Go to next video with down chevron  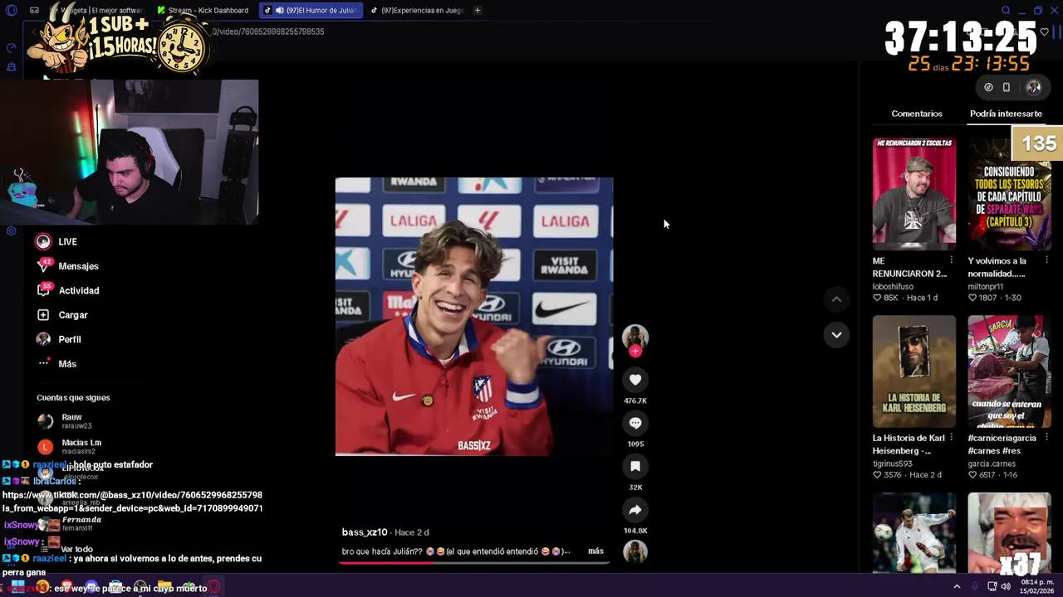pyautogui.click(x=836, y=335)
